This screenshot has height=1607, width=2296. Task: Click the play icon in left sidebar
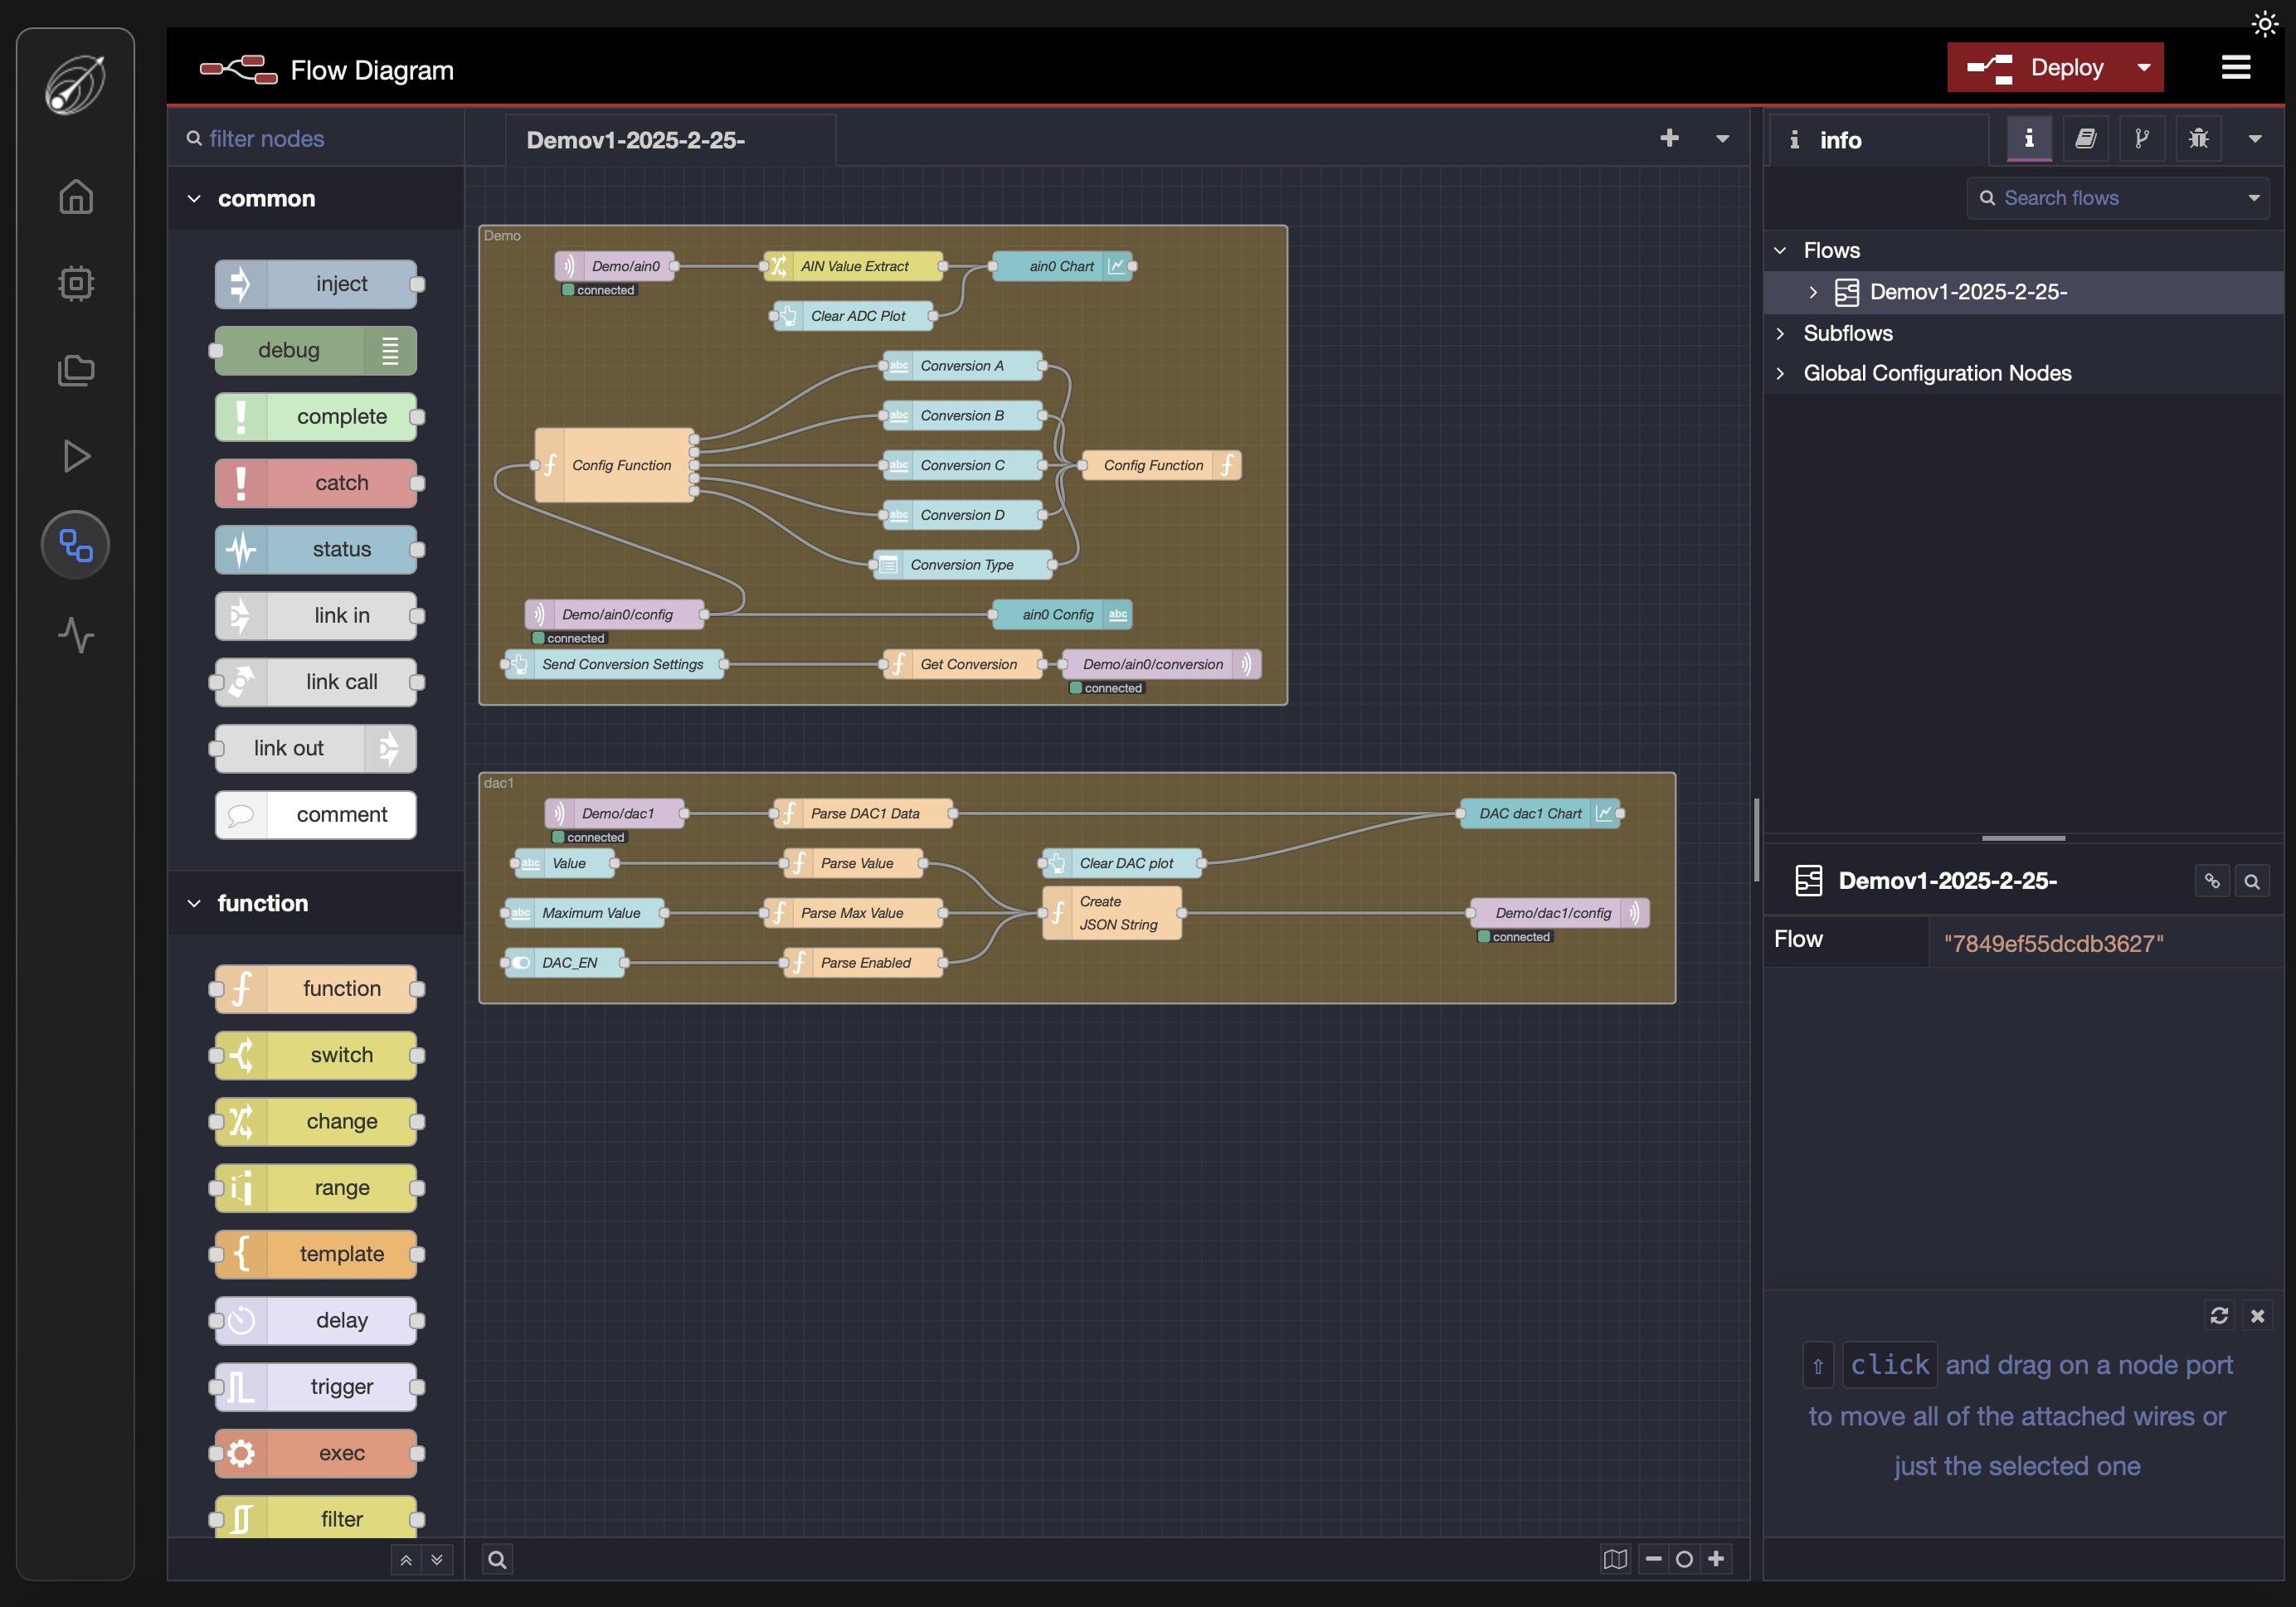click(x=76, y=457)
